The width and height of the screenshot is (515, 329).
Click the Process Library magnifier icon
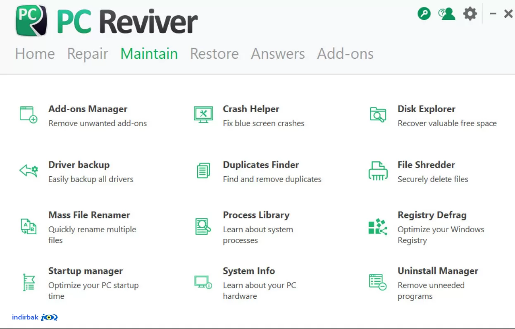pos(203,226)
